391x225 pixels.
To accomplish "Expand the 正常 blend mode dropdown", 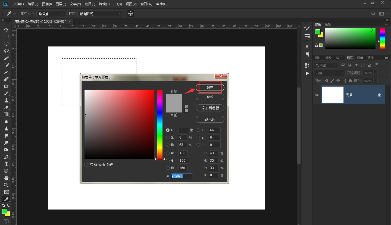I will coord(329,73).
